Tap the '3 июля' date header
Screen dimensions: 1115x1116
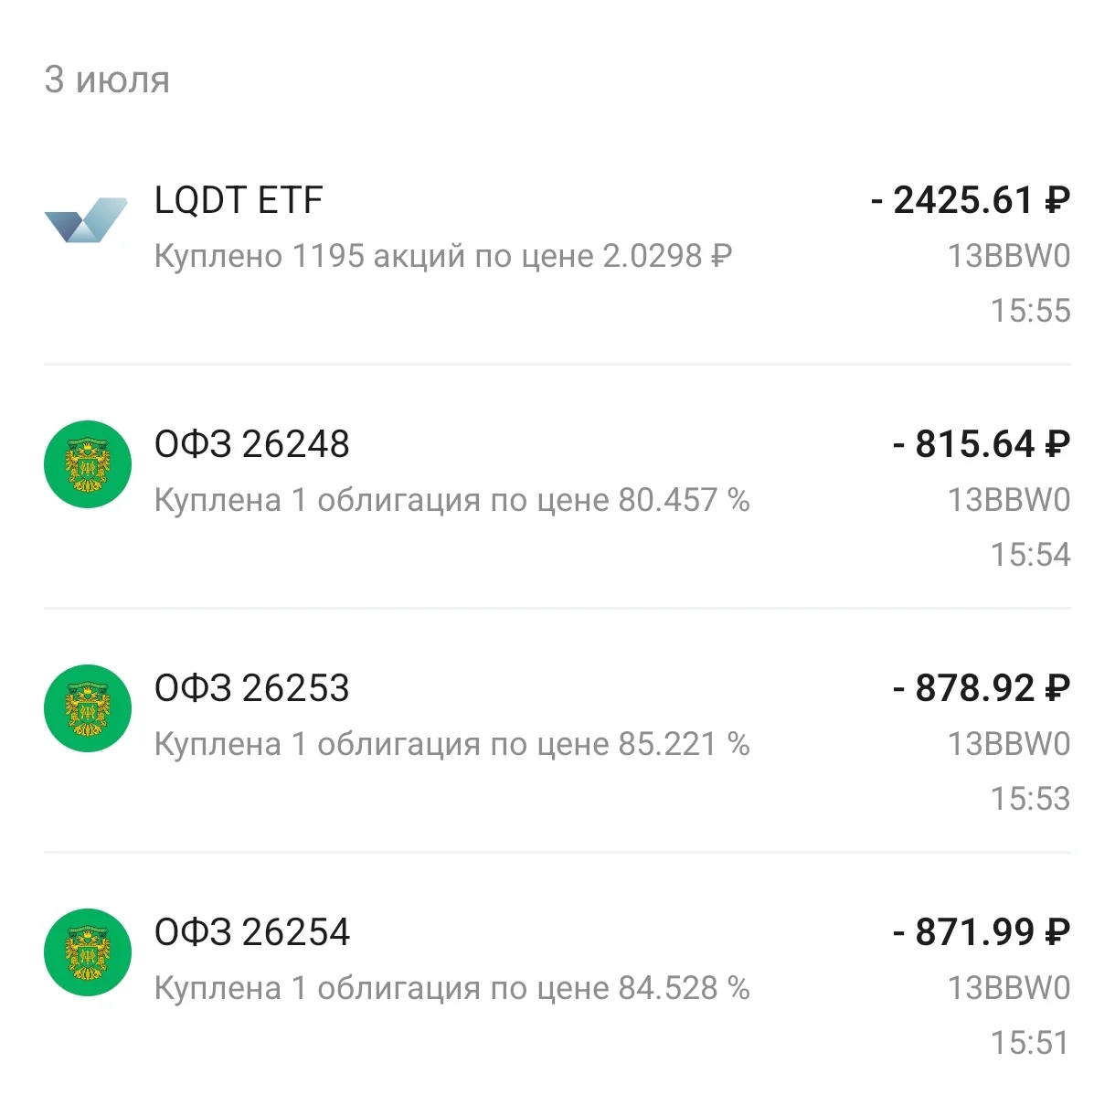[x=107, y=80]
